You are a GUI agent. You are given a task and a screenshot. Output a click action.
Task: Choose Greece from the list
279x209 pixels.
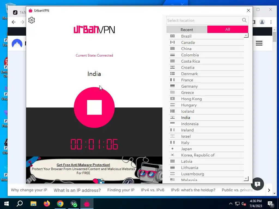(x=207, y=93)
